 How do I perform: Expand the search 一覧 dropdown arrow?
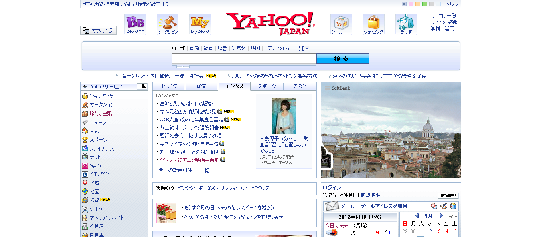tap(307, 48)
